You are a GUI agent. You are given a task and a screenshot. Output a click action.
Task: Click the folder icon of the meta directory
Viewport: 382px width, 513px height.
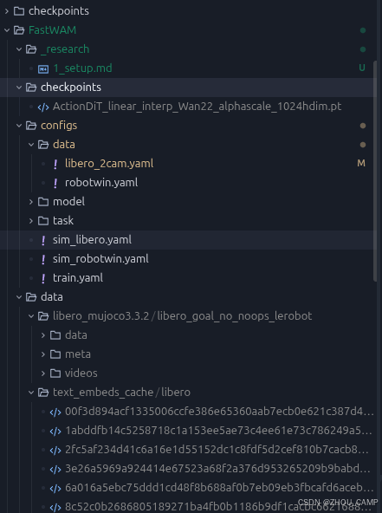click(x=55, y=354)
